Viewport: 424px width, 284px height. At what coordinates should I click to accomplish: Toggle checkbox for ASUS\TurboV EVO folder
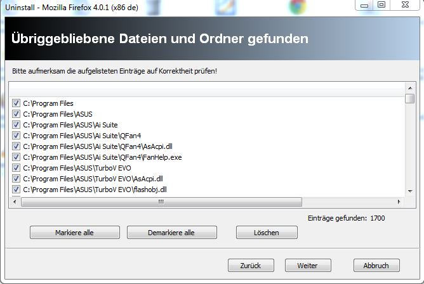coord(16,168)
